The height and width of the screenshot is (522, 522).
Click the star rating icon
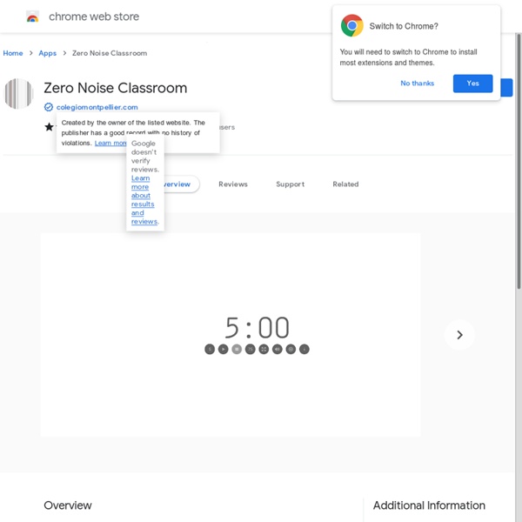(x=50, y=127)
